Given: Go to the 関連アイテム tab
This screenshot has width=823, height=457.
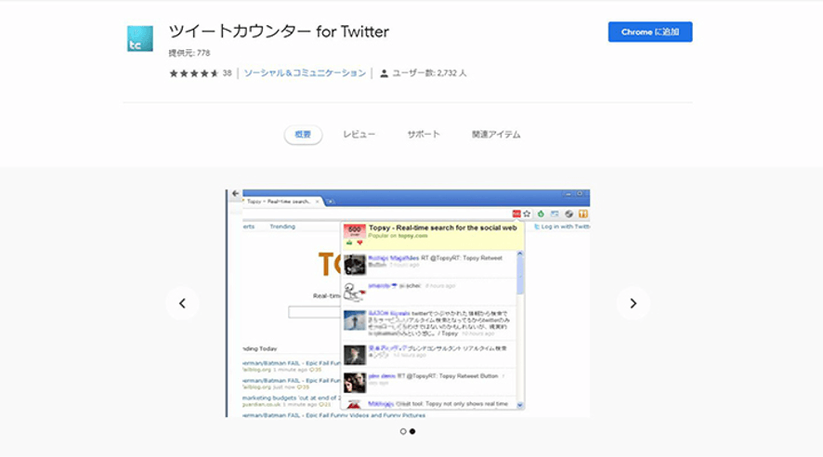Looking at the screenshot, I should click(x=496, y=135).
